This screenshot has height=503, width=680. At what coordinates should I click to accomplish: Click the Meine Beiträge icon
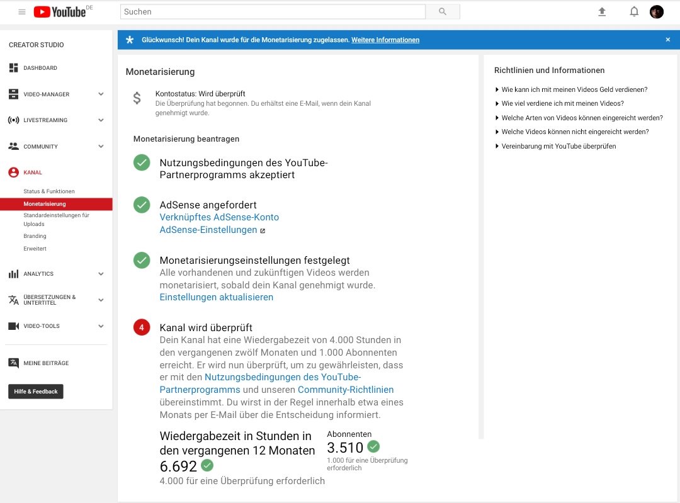[13, 363]
